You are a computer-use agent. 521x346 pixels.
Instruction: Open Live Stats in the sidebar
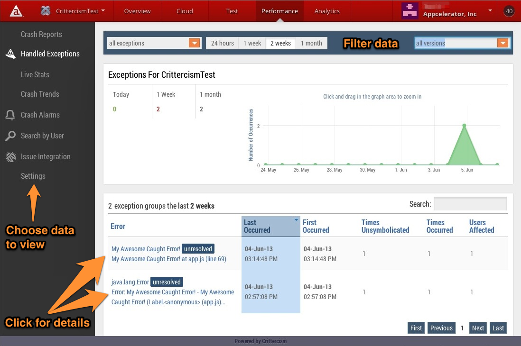coord(35,74)
